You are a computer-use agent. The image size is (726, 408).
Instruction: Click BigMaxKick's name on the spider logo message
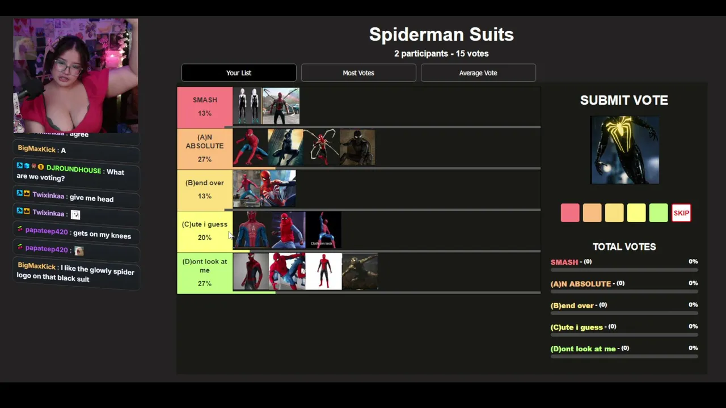point(36,266)
